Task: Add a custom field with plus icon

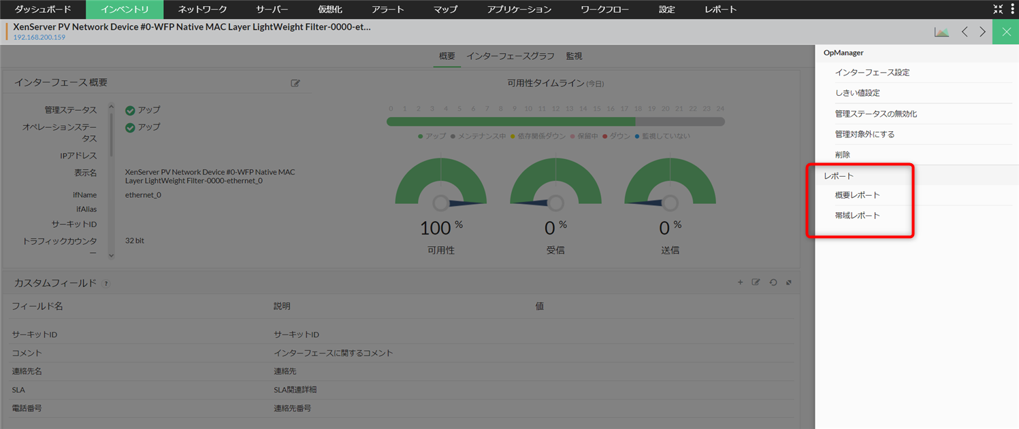Action: pyautogui.click(x=740, y=282)
